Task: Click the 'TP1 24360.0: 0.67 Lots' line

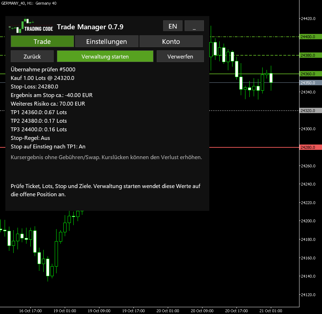Action: coord(39,112)
